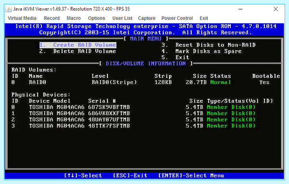Click serial 48UAY07UFTMB
The width and height of the screenshot is (289, 184).
[x=109, y=119]
